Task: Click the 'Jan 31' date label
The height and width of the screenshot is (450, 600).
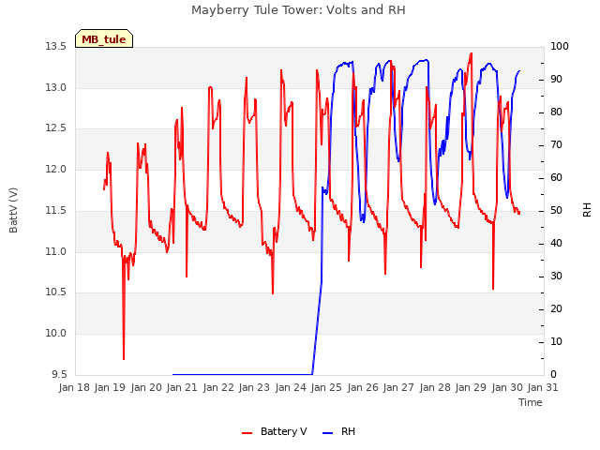Action: pos(543,387)
